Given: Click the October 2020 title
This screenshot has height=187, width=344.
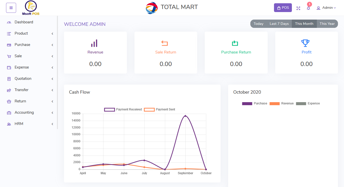Looking at the screenshot, I should (247, 92).
